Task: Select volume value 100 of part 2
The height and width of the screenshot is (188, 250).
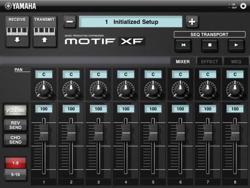Action: 71,109
